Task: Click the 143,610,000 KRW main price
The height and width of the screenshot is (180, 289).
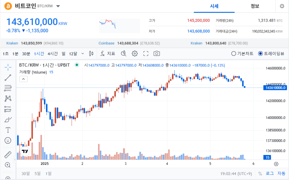Action: point(37,22)
